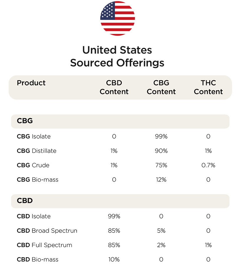Click the CBD Bio-mass product name

pos(37,260)
